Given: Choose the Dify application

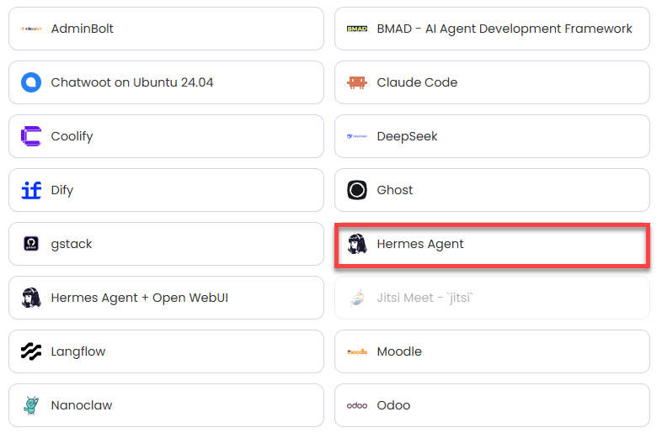Looking at the screenshot, I should click(167, 190).
